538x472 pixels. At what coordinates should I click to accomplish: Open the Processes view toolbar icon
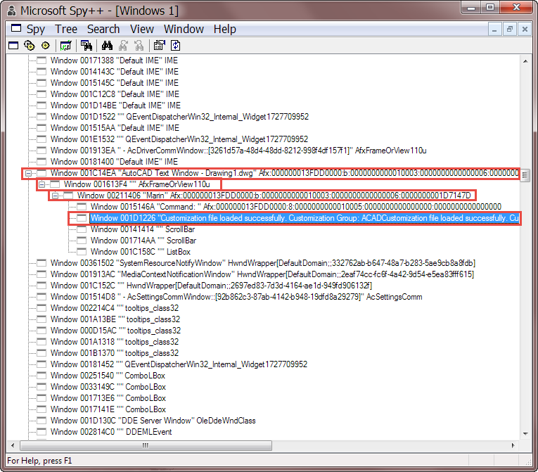coord(30,45)
